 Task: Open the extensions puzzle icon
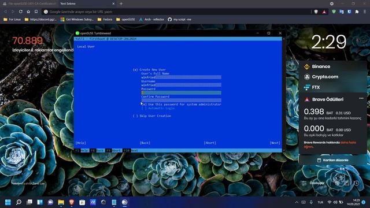click(x=357, y=12)
